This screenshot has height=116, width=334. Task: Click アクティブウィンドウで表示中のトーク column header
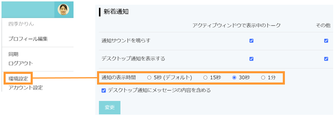click(236, 25)
